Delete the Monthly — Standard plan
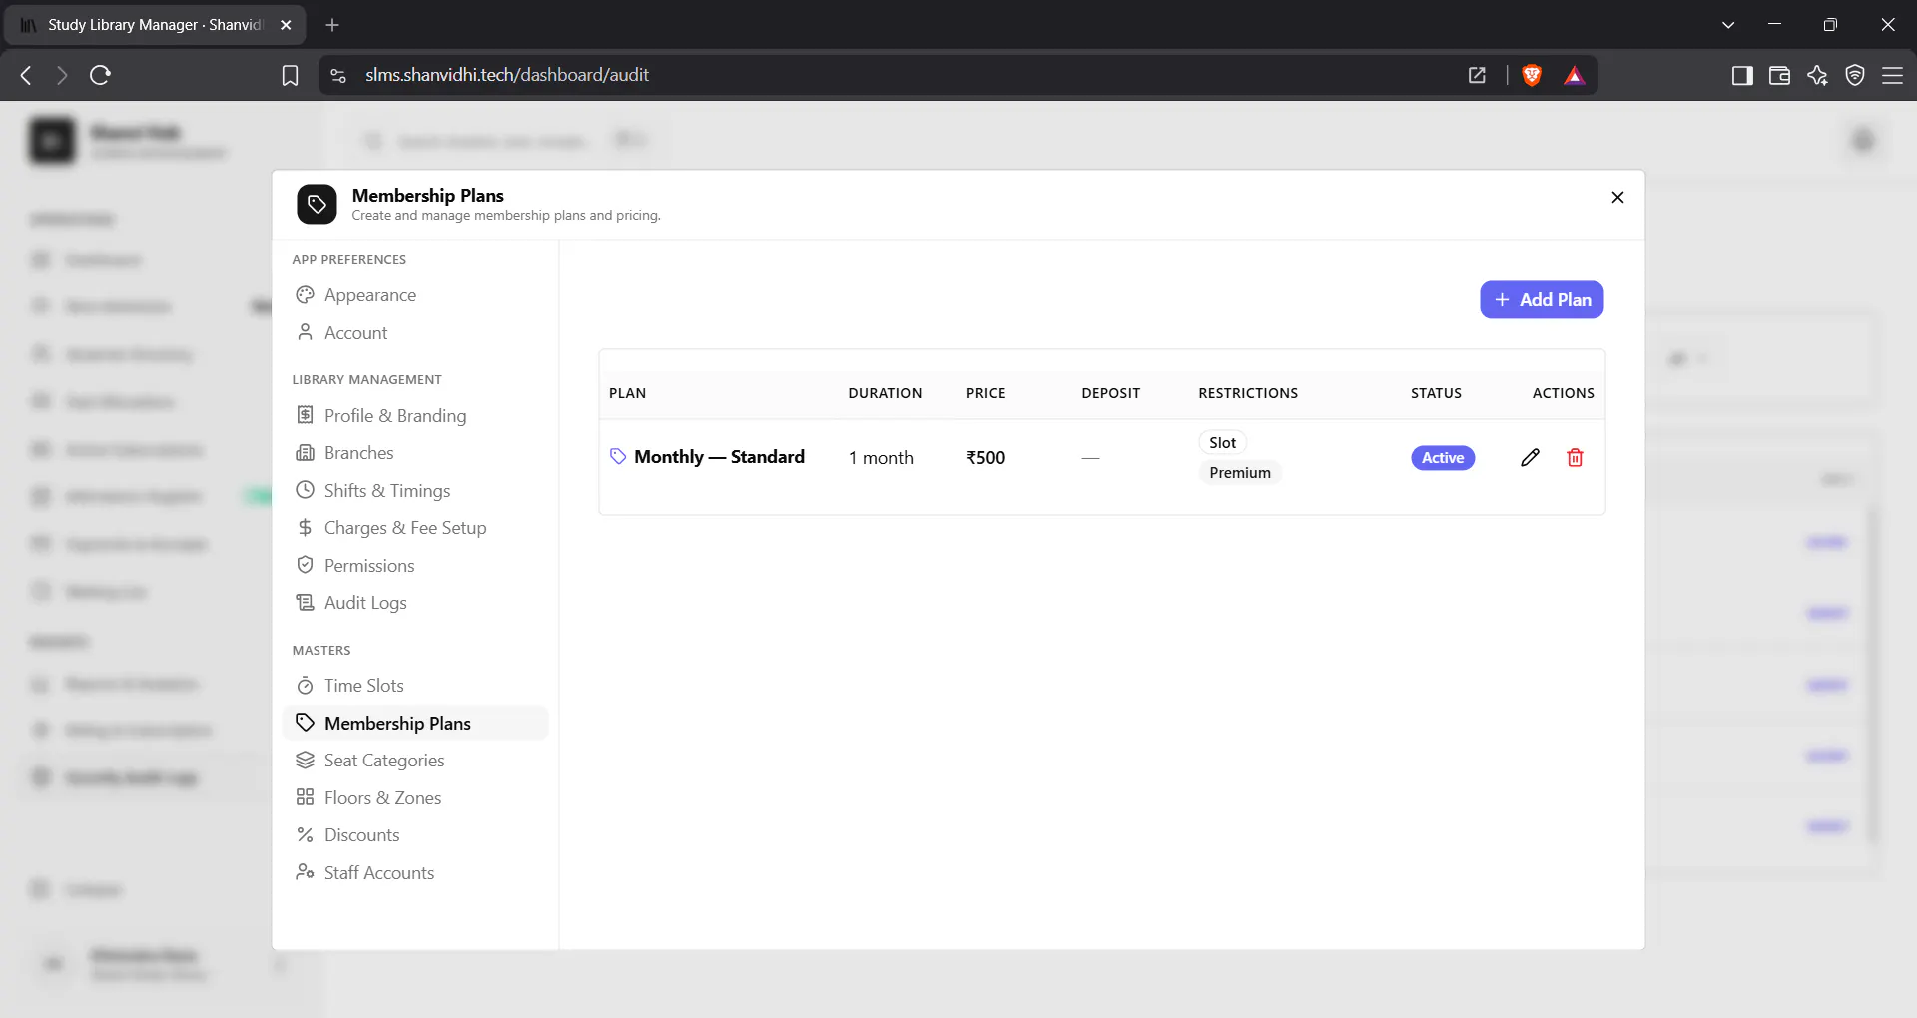This screenshot has width=1917, height=1018. tap(1575, 458)
